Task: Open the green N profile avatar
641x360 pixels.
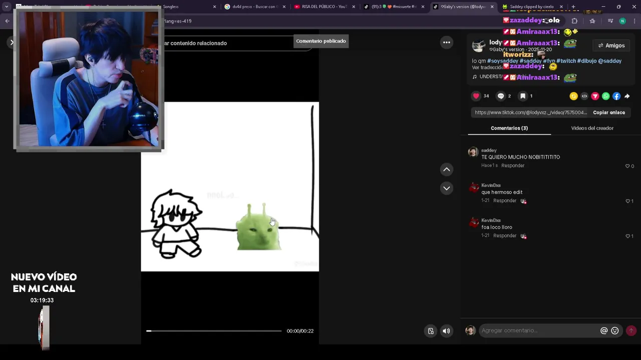Action: pos(622,21)
